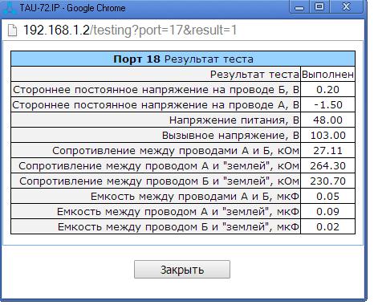Click the 0.02 capacitance value
This screenshot has width=374, height=305.
[327, 226]
